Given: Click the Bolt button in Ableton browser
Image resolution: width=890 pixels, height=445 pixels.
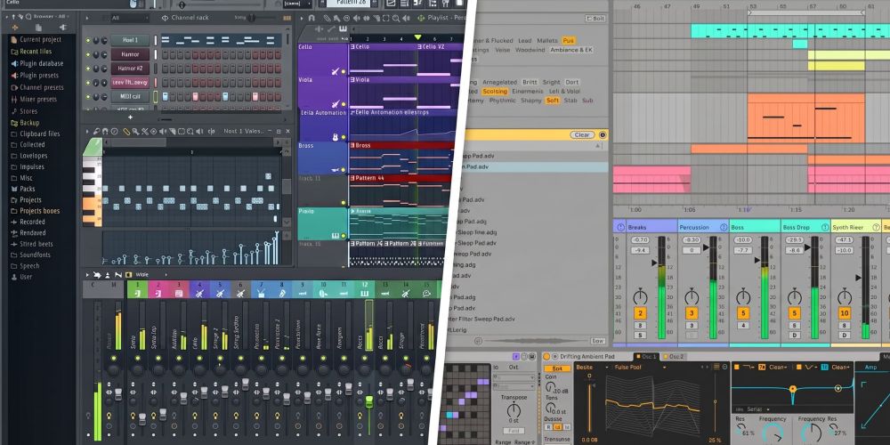Looking at the screenshot, I should tap(595, 19).
